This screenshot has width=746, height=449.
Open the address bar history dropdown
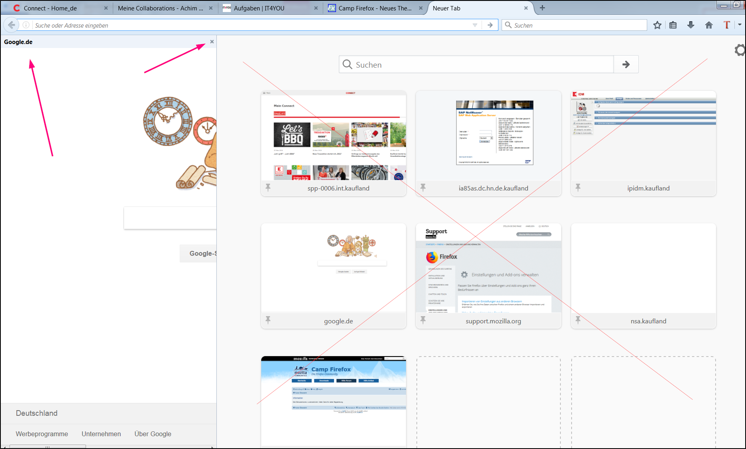point(475,25)
